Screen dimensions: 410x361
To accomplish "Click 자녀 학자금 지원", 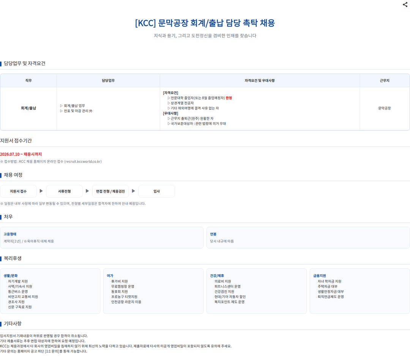I will point(330,281).
